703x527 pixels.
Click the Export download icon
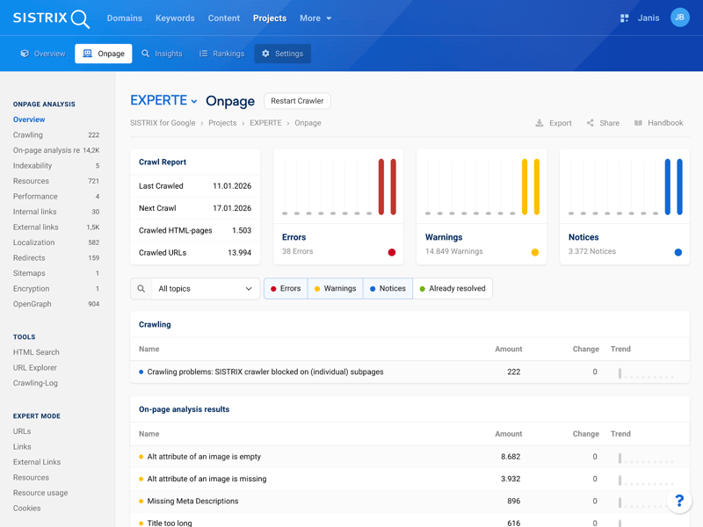click(540, 123)
